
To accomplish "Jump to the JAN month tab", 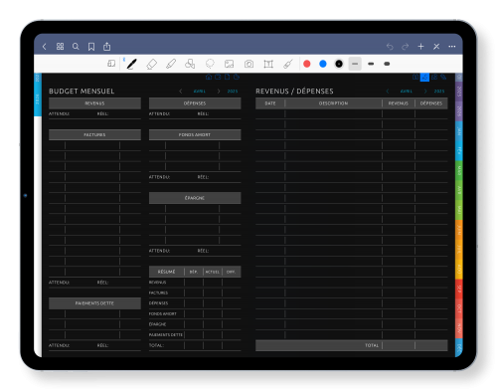I will tap(459, 131).
